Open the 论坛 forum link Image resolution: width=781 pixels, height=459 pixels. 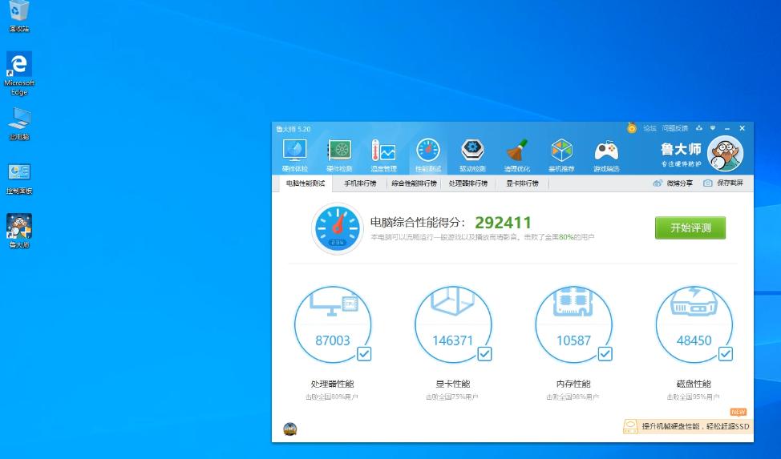pyautogui.click(x=649, y=128)
